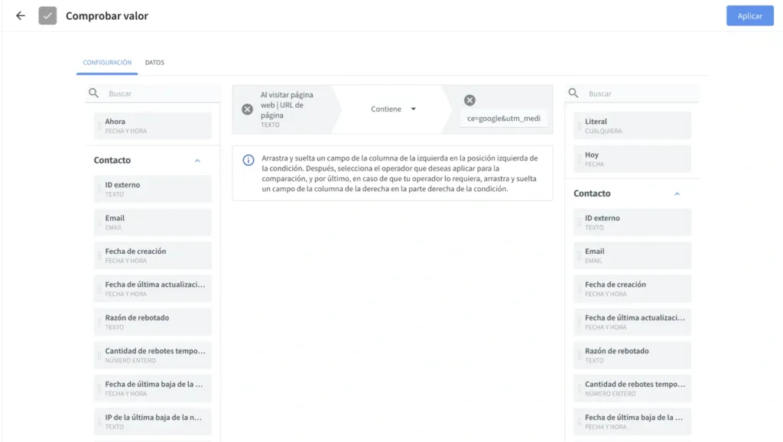Click the info icon in the hint box
Viewport: 783px width, 442px height.
(x=249, y=160)
